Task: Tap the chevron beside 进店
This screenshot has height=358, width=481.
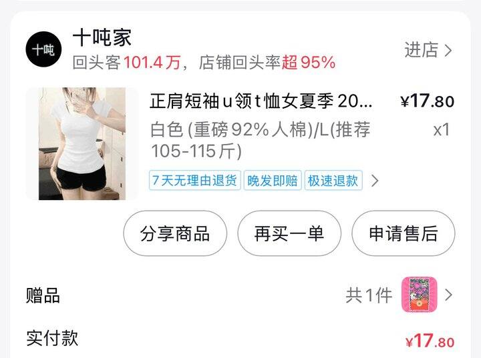Action: click(x=448, y=51)
